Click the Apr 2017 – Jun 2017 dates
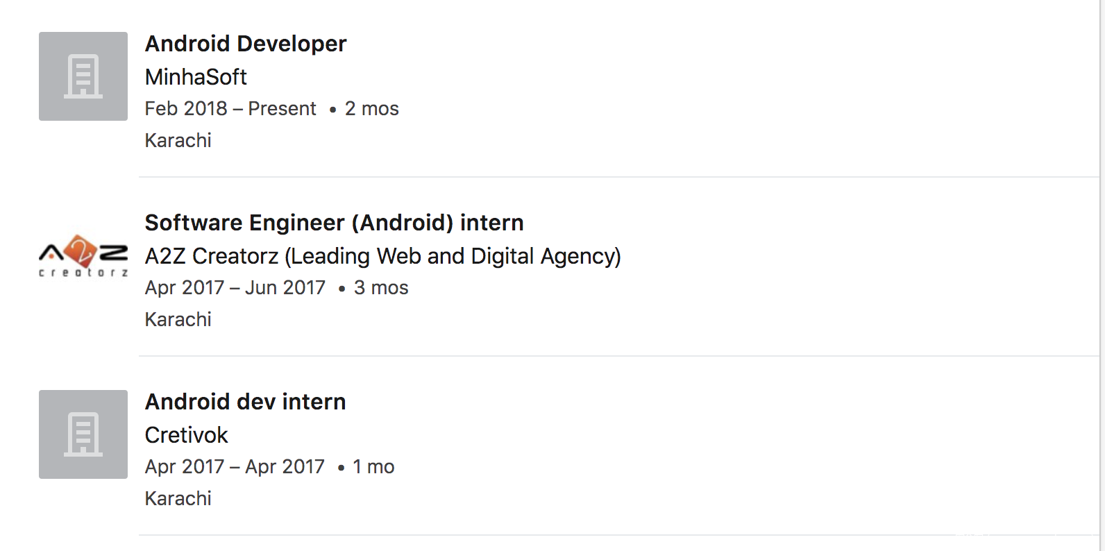This screenshot has height=551, width=1105. 235,288
